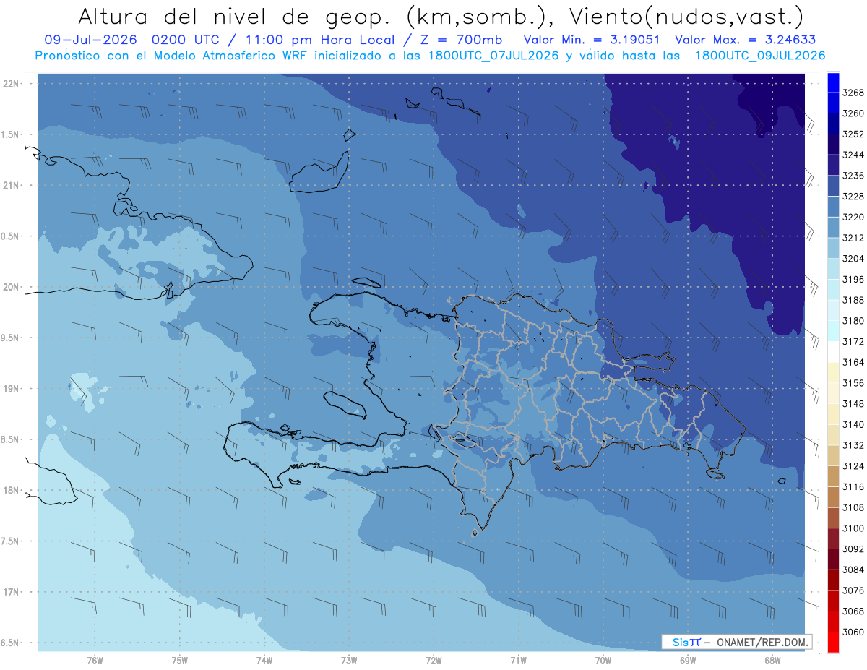Click the '72W' longitude label

coord(433,661)
